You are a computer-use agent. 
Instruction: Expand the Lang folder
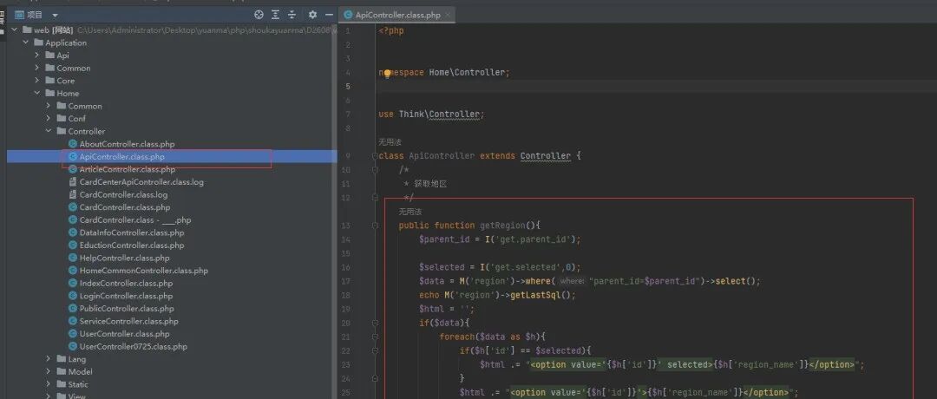point(49,359)
